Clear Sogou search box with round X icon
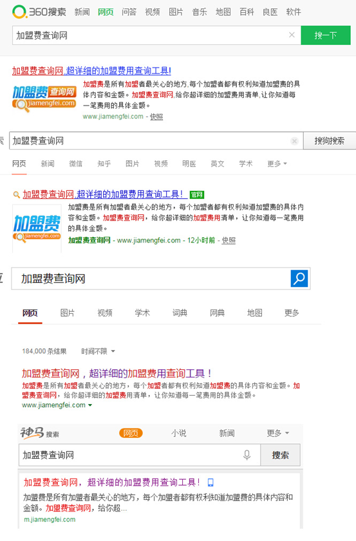The image size is (356, 541). (295, 141)
